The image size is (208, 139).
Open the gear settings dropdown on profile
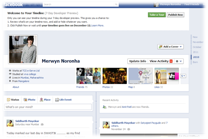(179, 61)
